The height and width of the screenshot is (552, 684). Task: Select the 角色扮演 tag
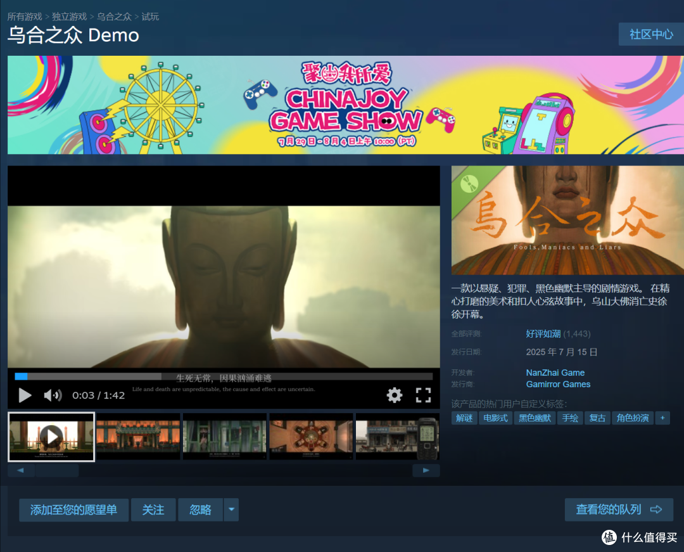tap(633, 418)
